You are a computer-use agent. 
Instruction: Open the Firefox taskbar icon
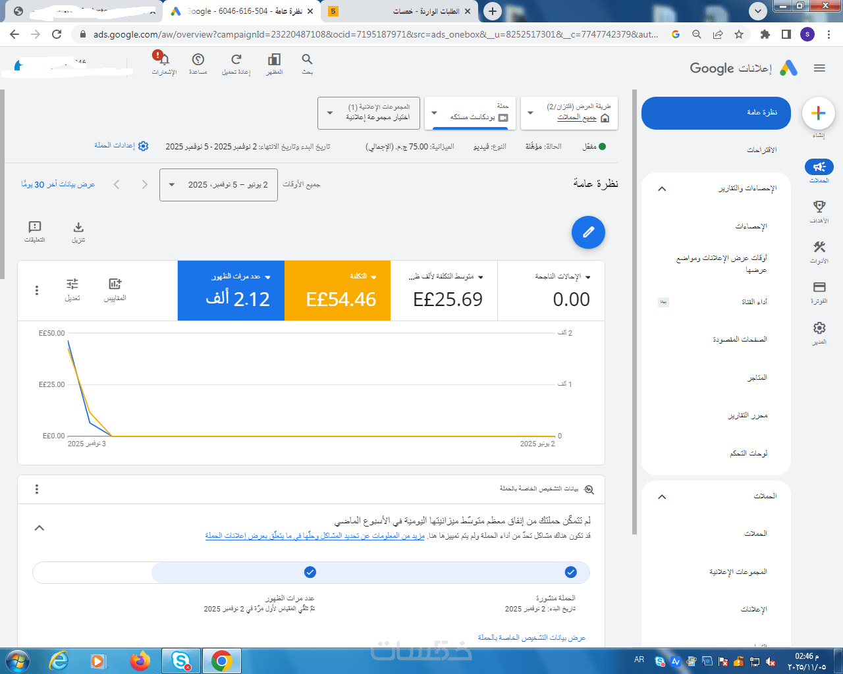[140, 661]
